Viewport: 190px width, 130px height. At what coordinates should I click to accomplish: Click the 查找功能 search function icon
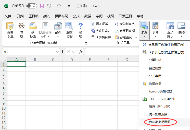[x=69, y=30]
